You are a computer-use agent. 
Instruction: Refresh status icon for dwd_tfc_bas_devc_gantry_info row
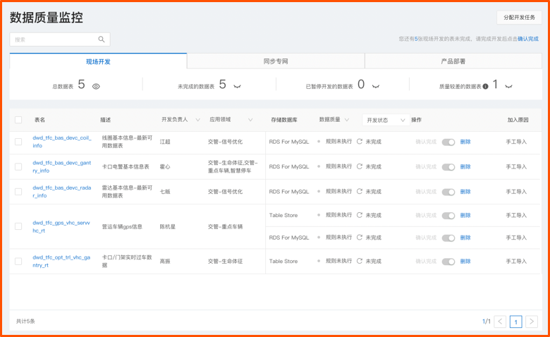coord(359,166)
